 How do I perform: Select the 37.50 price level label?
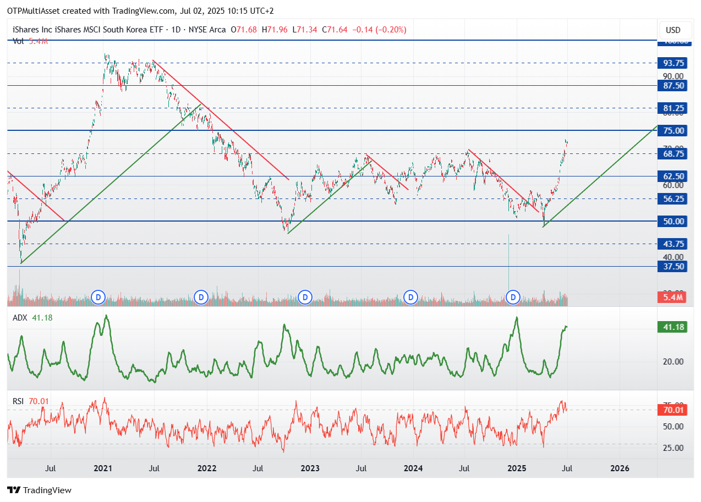point(673,266)
